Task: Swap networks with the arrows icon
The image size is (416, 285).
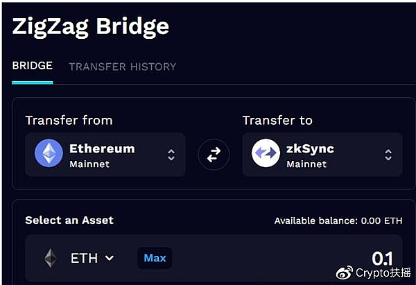Action: [214, 155]
